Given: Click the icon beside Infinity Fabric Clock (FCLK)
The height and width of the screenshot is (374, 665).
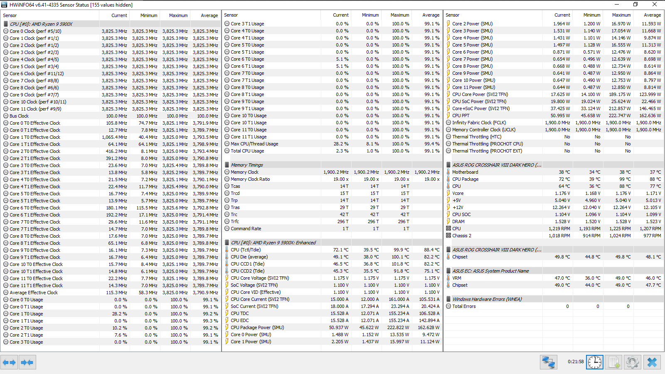Looking at the screenshot, I should point(448,123).
